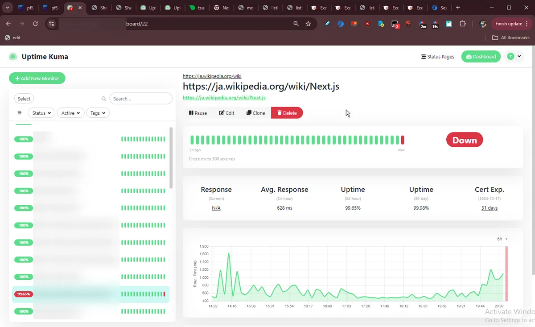The image size is (535, 327).
Task: Open Status Pages from header
Action: tap(437, 57)
